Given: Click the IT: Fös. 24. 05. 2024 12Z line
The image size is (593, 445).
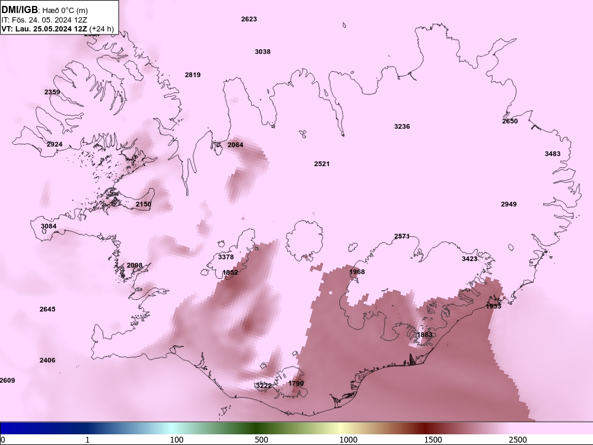Looking at the screenshot, I should coord(44,20).
